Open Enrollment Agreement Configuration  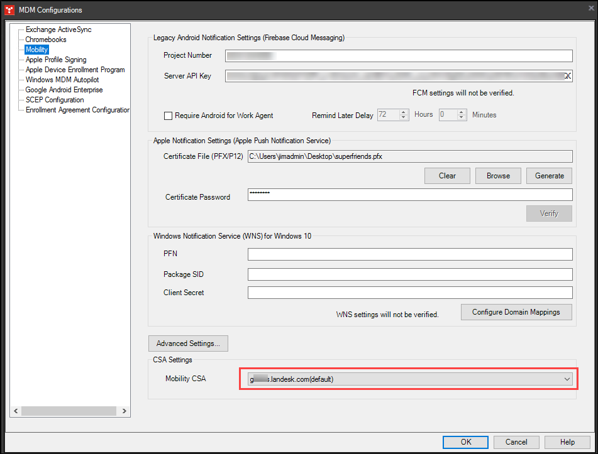[x=78, y=109]
